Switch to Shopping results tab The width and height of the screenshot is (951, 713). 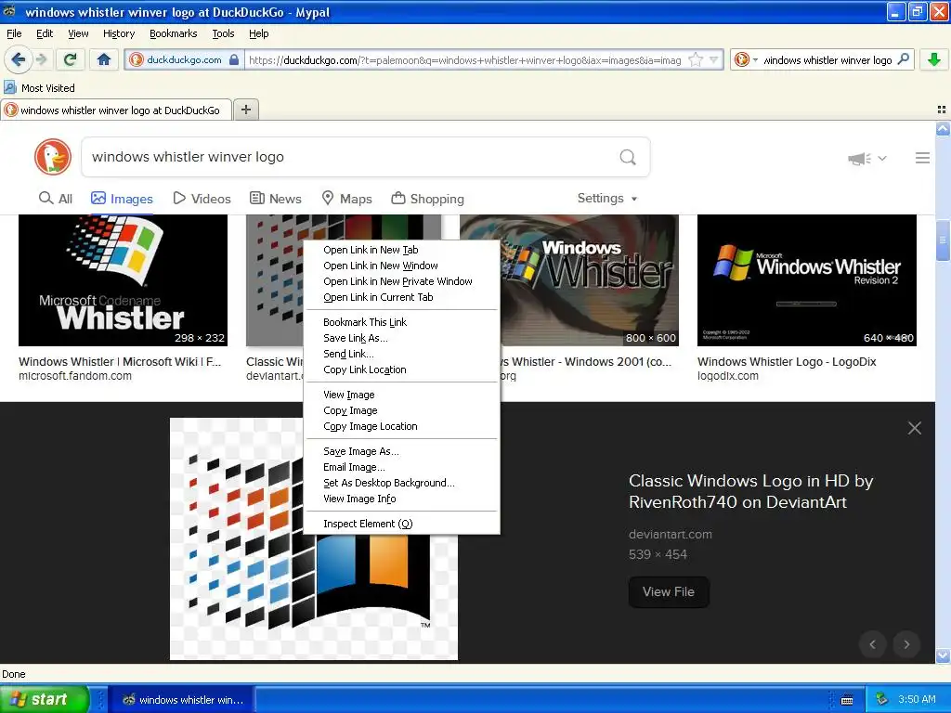pyautogui.click(x=427, y=199)
